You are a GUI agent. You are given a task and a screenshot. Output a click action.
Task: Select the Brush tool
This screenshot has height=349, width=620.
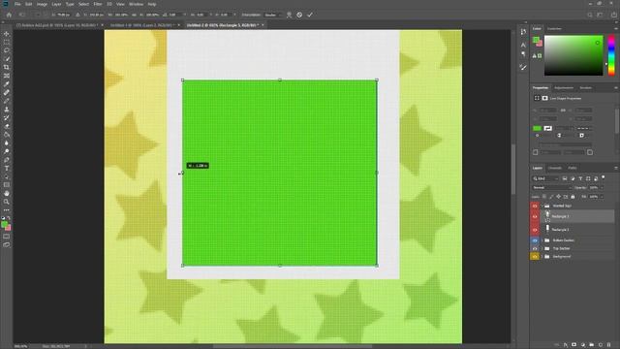7,101
